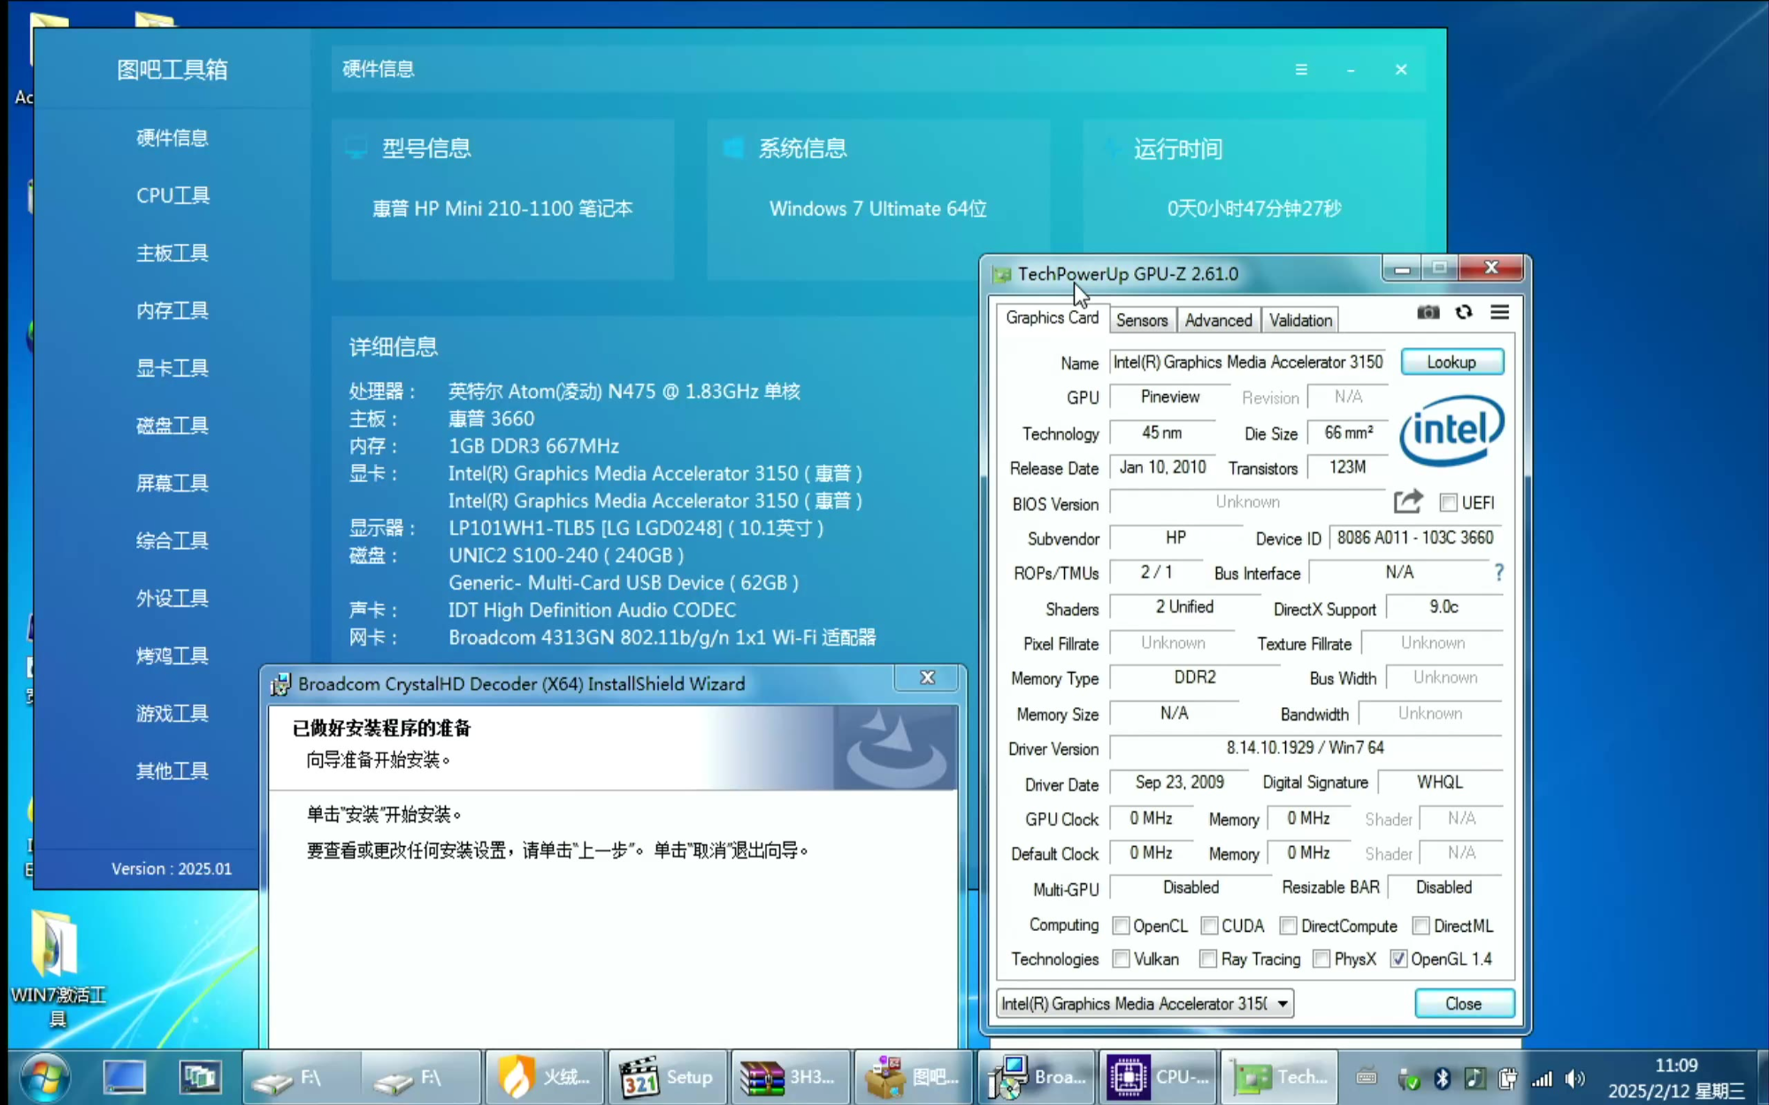
Task: Select the Graphics Card tab
Action: (1052, 318)
